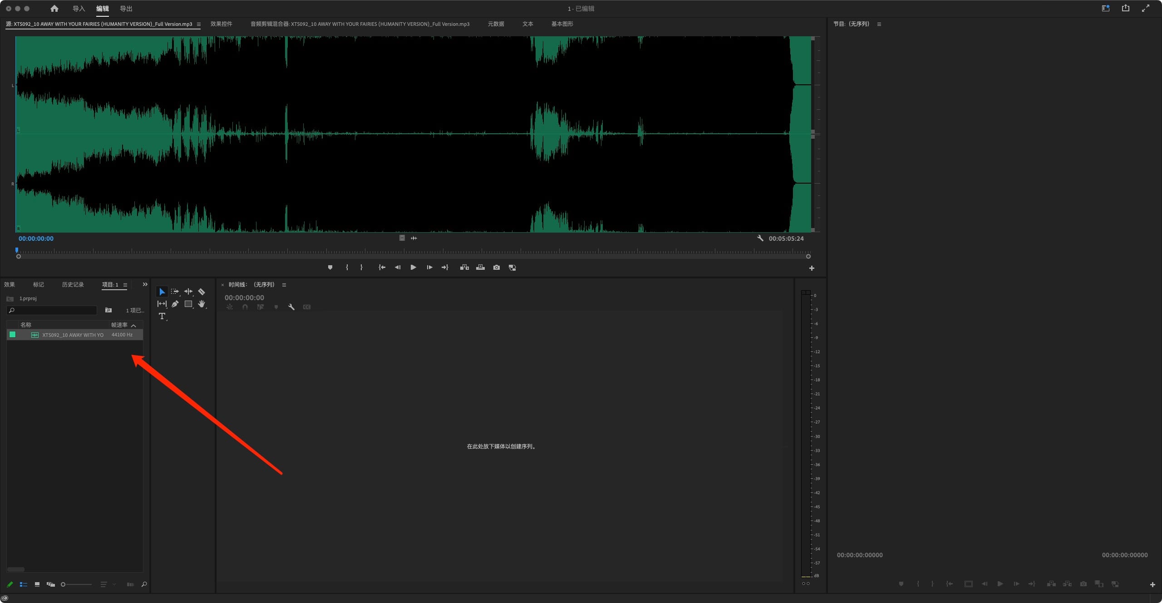Switch project panel to list view
Viewport: 1162px width, 603px height.
(24, 584)
